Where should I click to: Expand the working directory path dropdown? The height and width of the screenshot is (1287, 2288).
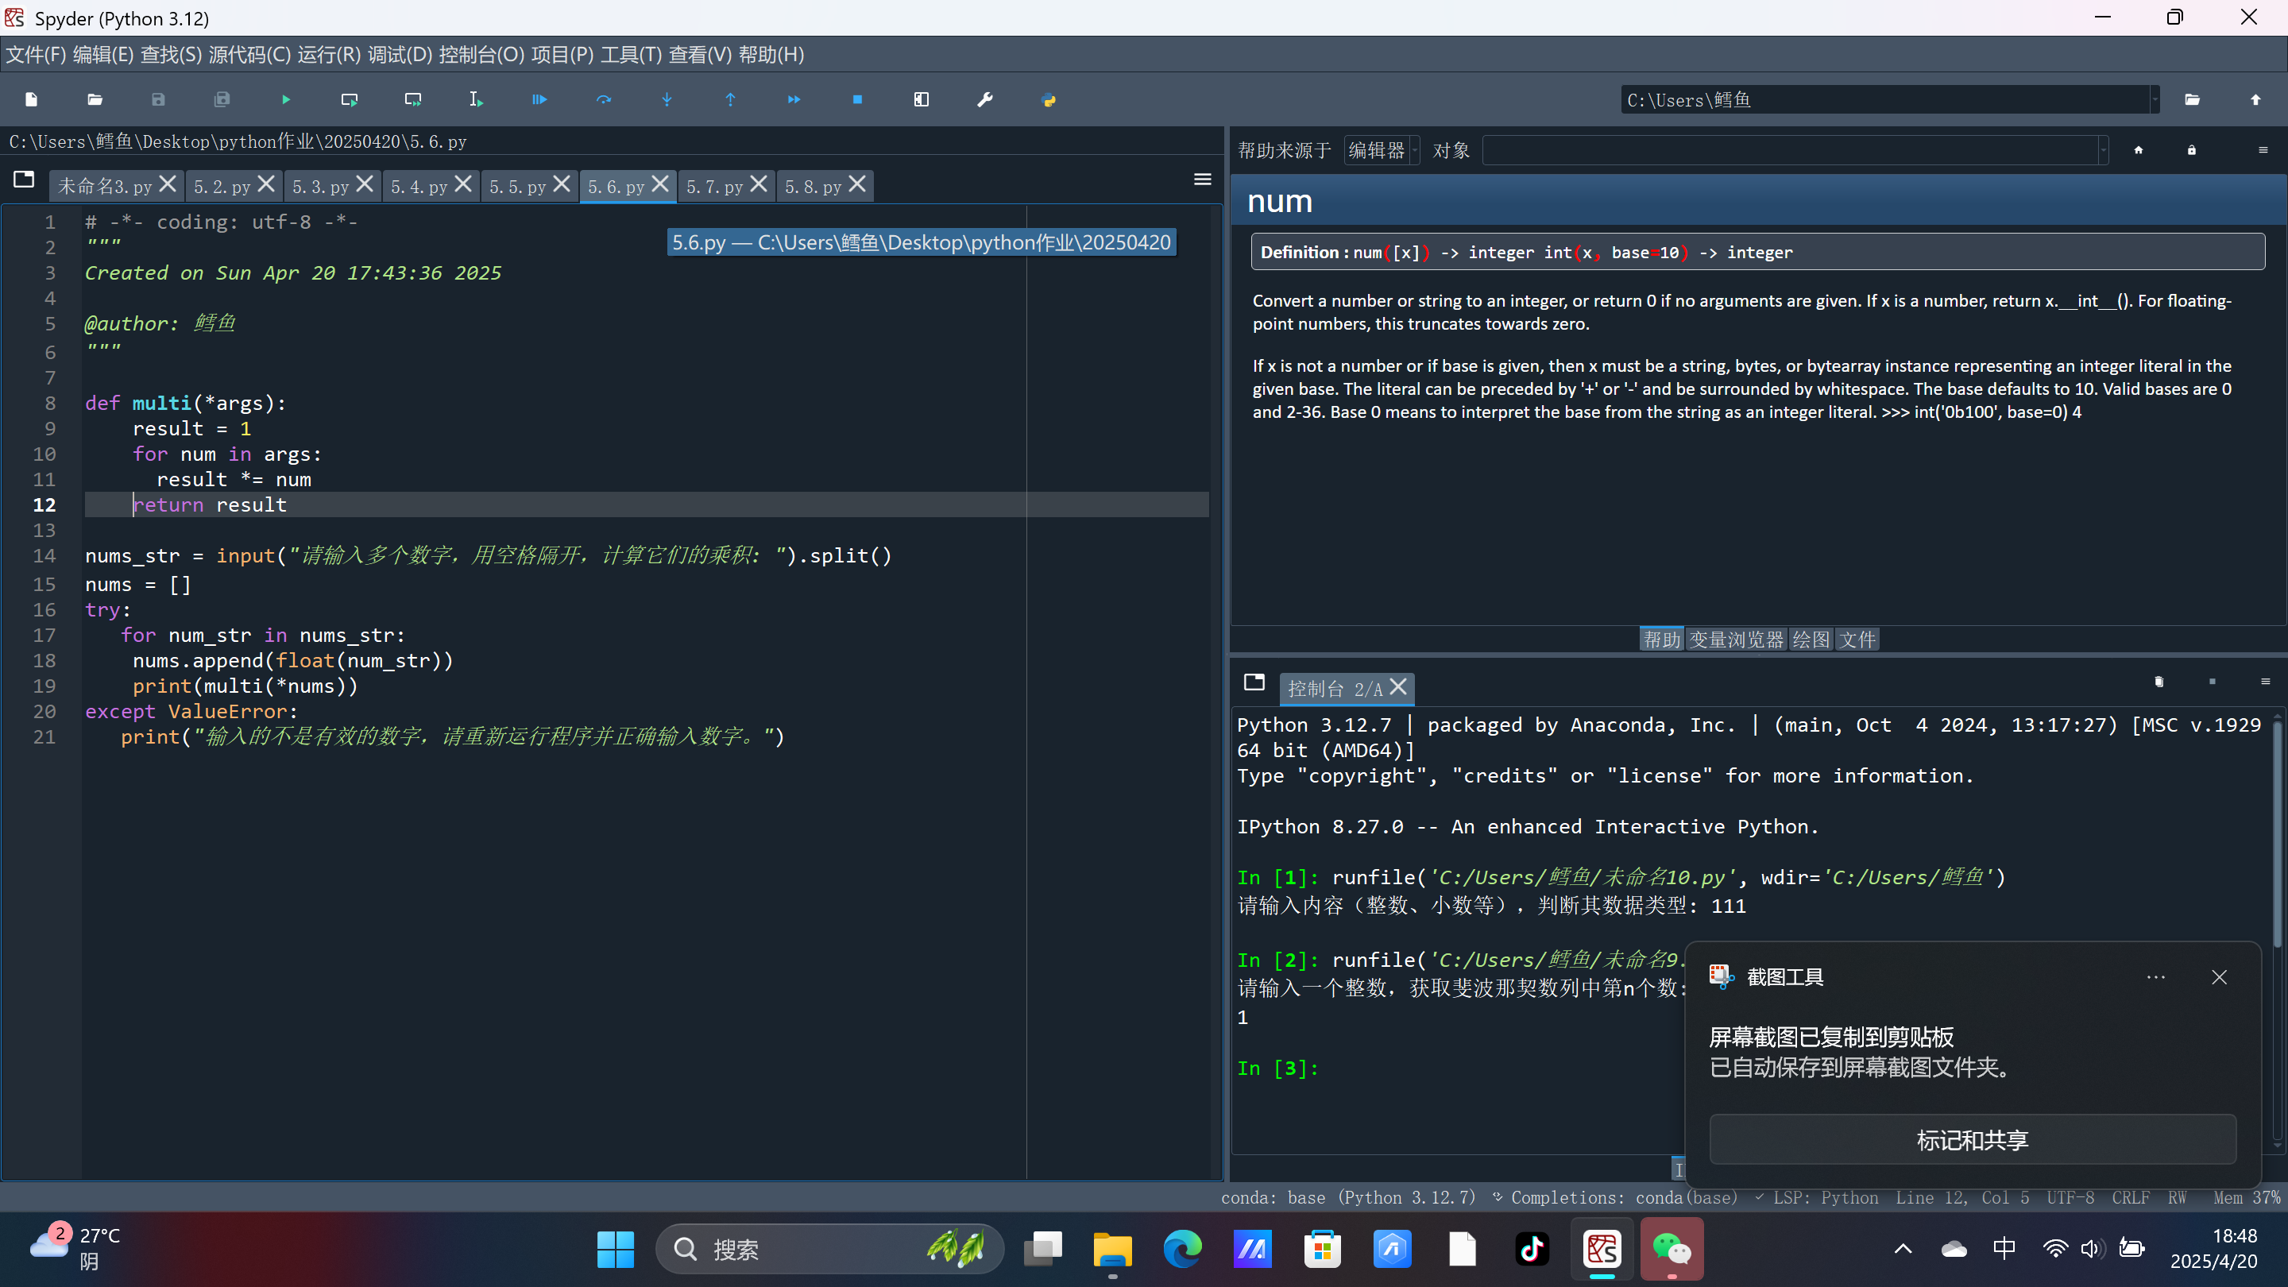[x=2154, y=99]
